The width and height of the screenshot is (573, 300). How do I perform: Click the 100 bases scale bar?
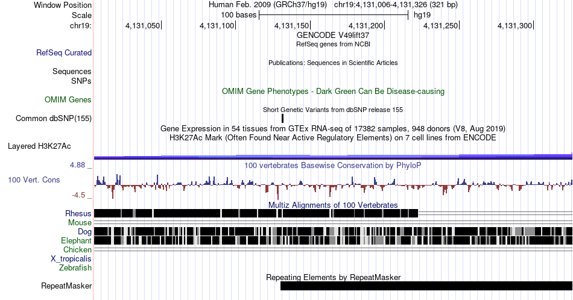tap(334, 15)
